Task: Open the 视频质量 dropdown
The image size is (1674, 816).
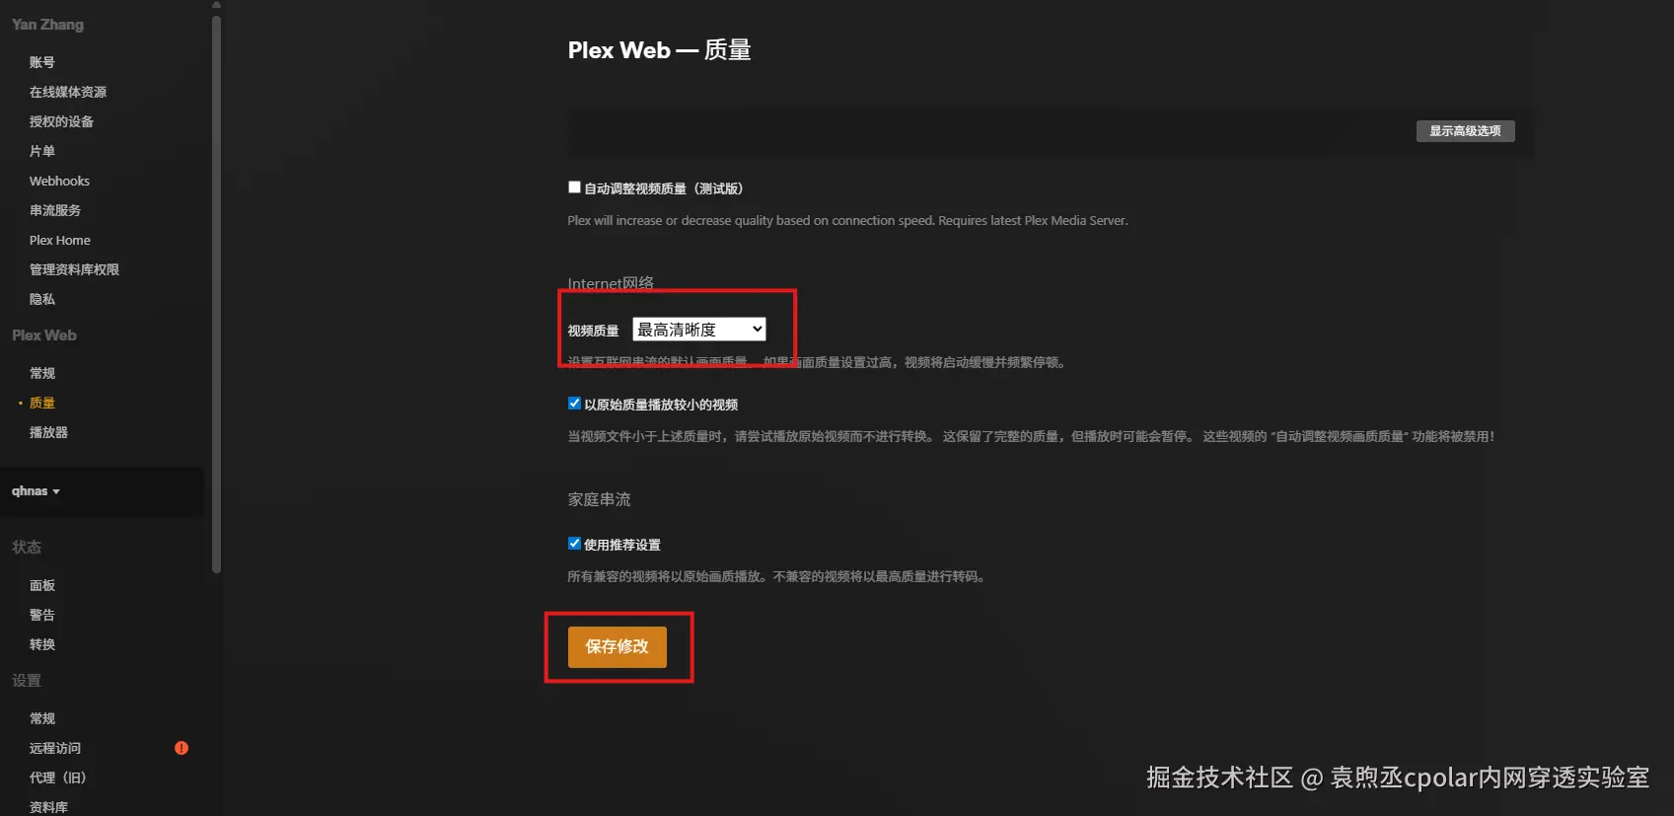Action: tap(699, 330)
